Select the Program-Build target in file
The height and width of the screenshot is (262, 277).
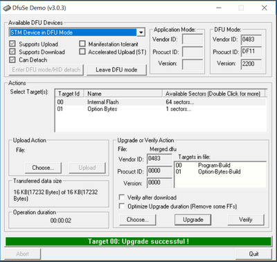coord(220,165)
